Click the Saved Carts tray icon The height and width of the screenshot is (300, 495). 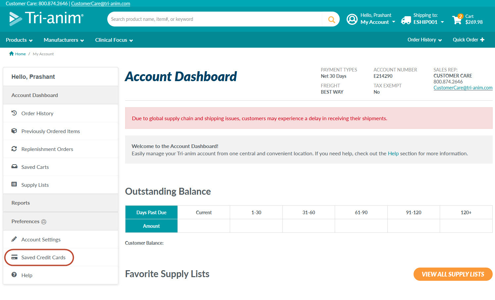[14, 167]
